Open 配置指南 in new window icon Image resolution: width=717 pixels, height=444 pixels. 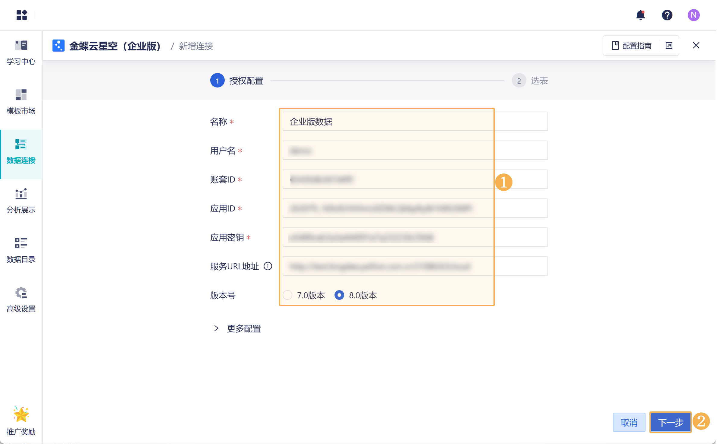pyautogui.click(x=669, y=46)
